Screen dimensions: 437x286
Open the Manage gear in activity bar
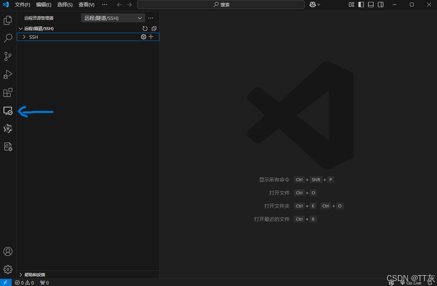pos(8,269)
